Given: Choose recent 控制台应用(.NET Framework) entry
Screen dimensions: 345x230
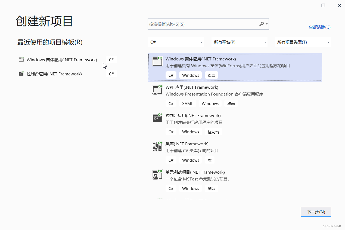Looking at the screenshot, I should click(x=67, y=74).
